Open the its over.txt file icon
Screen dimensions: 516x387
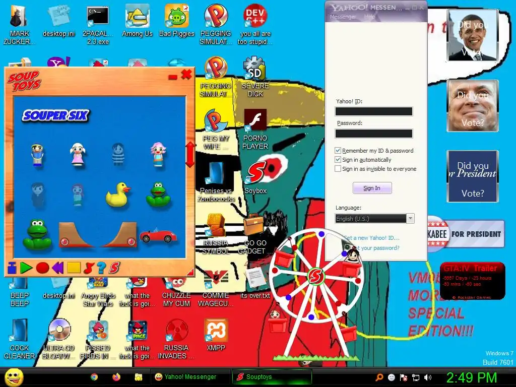click(255, 282)
